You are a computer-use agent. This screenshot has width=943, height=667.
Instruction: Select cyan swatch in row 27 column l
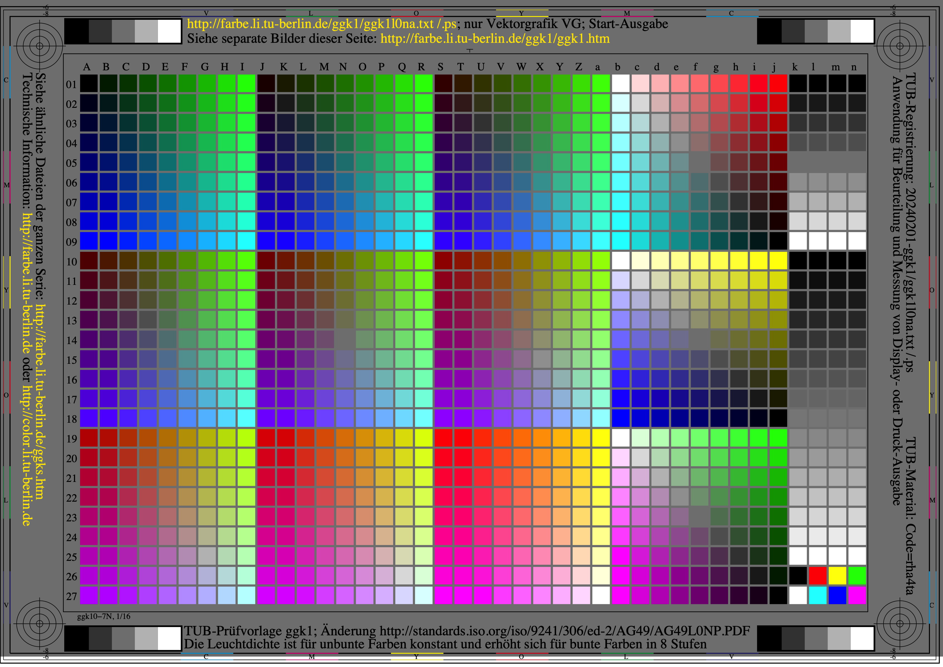[817, 596]
